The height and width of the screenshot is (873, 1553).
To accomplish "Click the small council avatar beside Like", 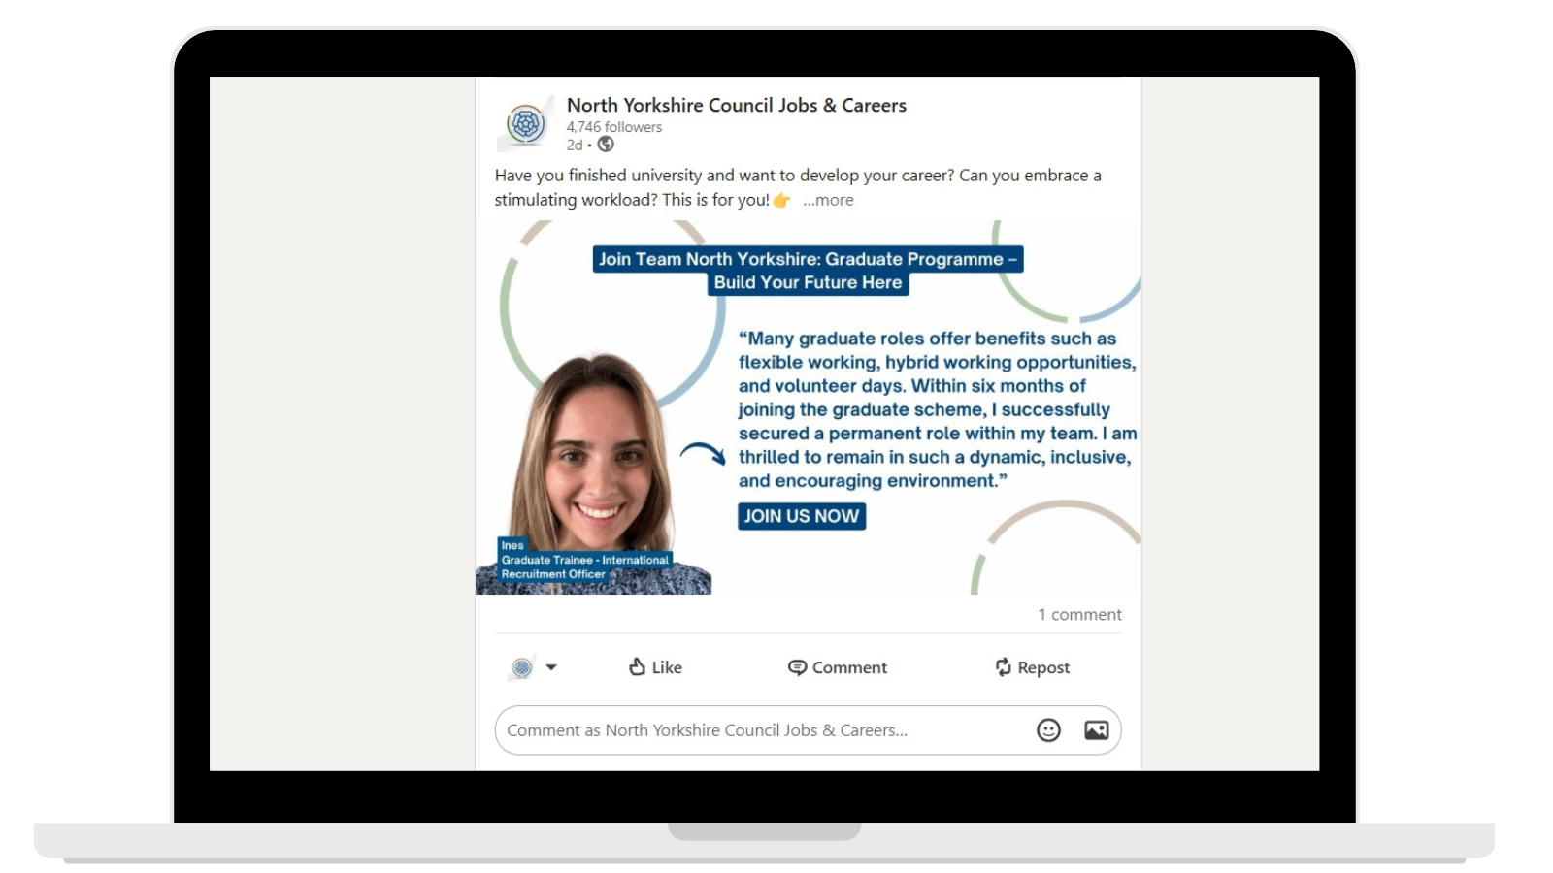I will pos(522,667).
